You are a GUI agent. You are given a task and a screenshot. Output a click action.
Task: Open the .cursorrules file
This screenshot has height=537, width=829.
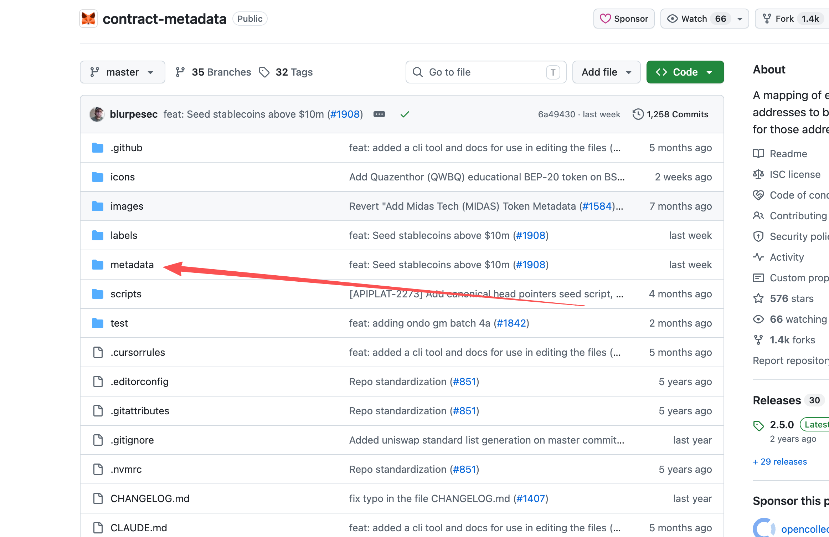coord(138,352)
